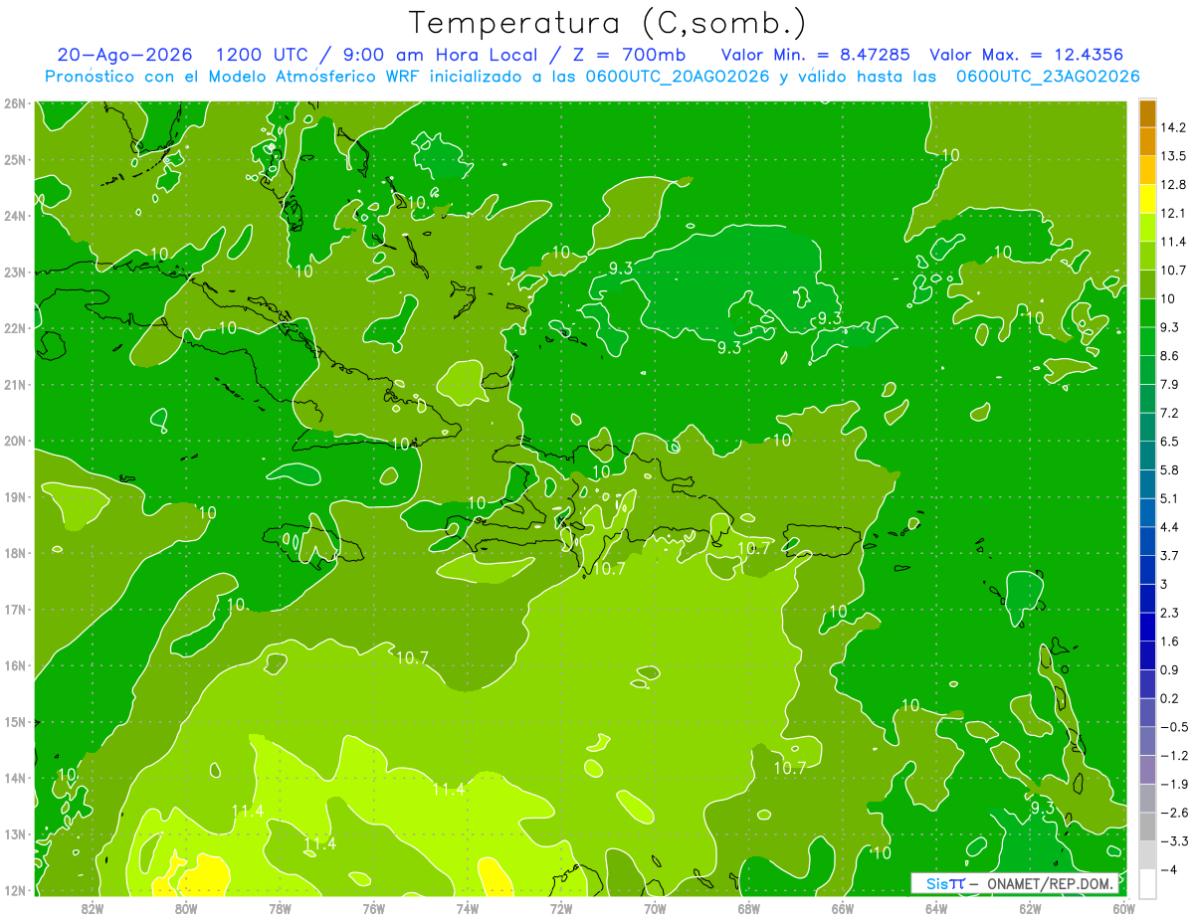Click the '25N' latitude label
The image size is (1194, 922).
click(x=15, y=159)
